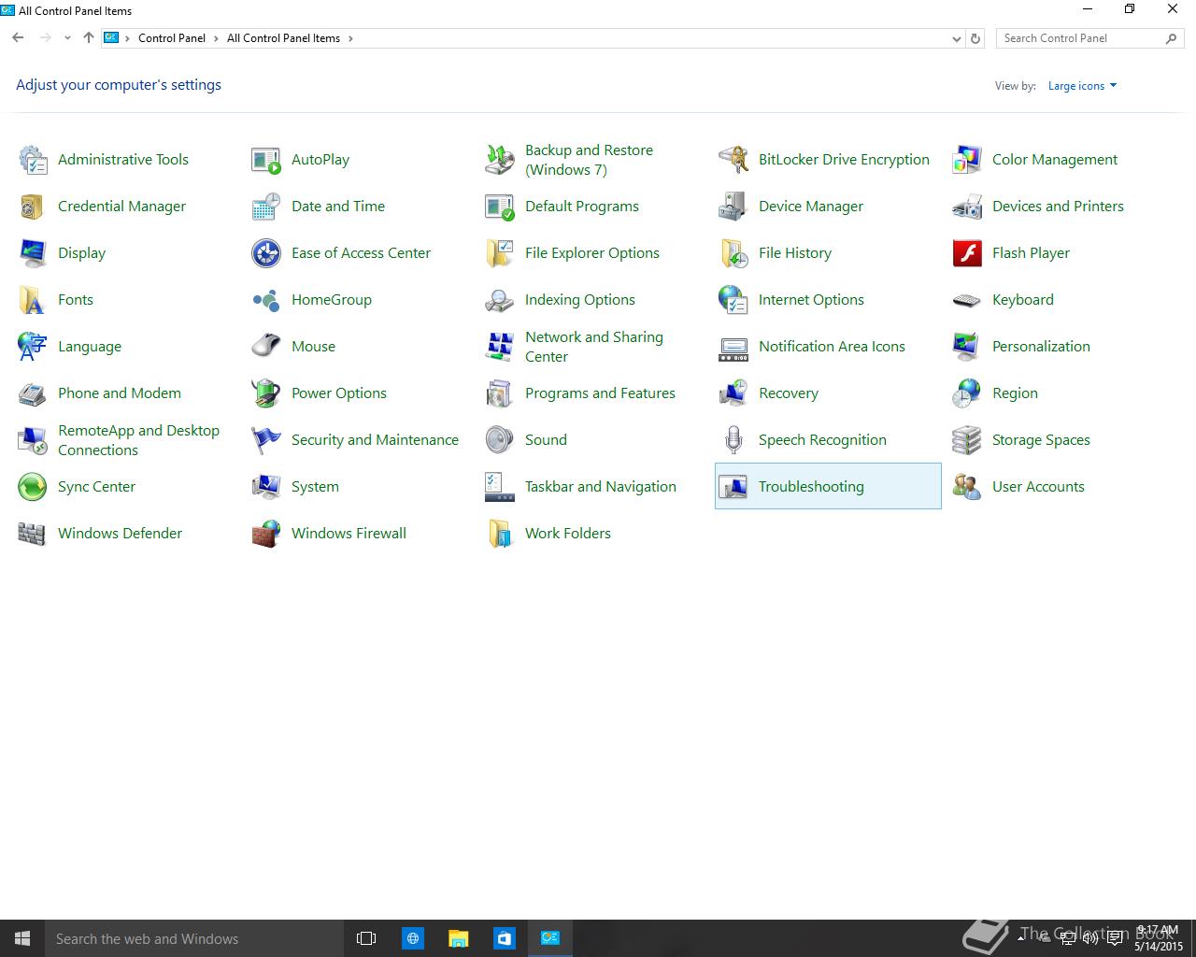1196x957 pixels.
Task: Open Programs and Features link
Action: 600,393
